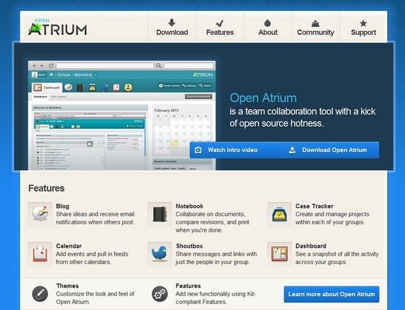Go to the Features nav item
Viewport: 405px width, 310px height.
click(x=220, y=27)
